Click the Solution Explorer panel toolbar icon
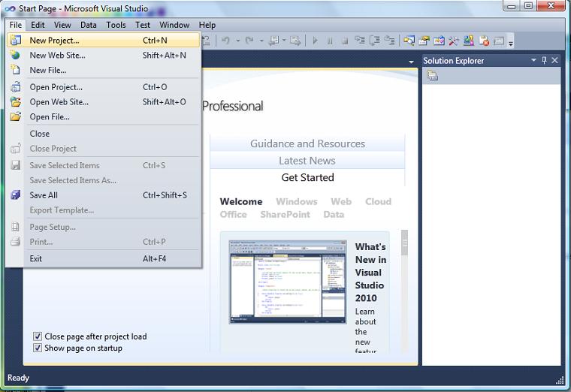This screenshot has width=571, height=392. click(432, 76)
